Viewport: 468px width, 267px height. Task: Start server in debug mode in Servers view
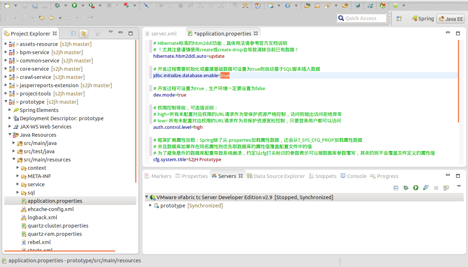point(406,188)
